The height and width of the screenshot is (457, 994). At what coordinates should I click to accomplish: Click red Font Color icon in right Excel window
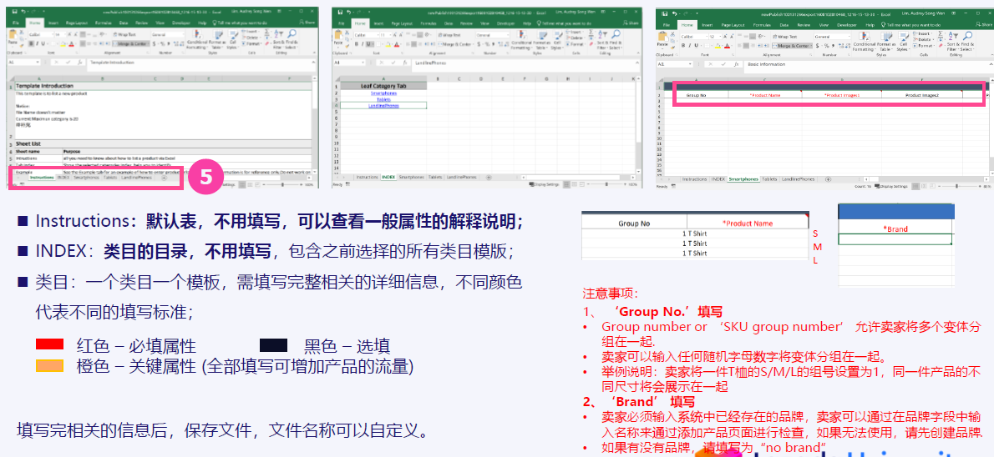[x=727, y=46]
